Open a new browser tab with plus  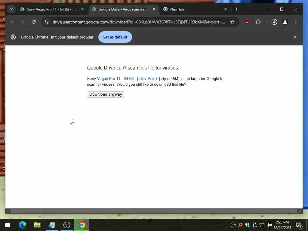coord(236,9)
